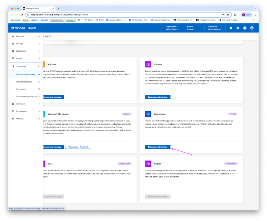Screen dimensions: 267x221
Task: Click the Health heart icon in sidebar
Action: click(13, 58)
